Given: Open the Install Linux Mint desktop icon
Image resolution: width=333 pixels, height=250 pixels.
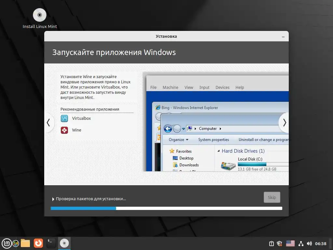Looking at the screenshot, I should [x=40, y=19].
